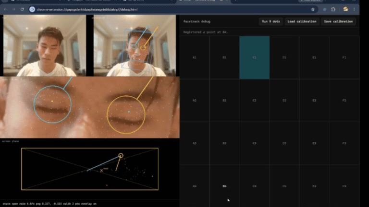369x207 pixels.
Task: Run the 9 dots calibration
Action: point(271,22)
